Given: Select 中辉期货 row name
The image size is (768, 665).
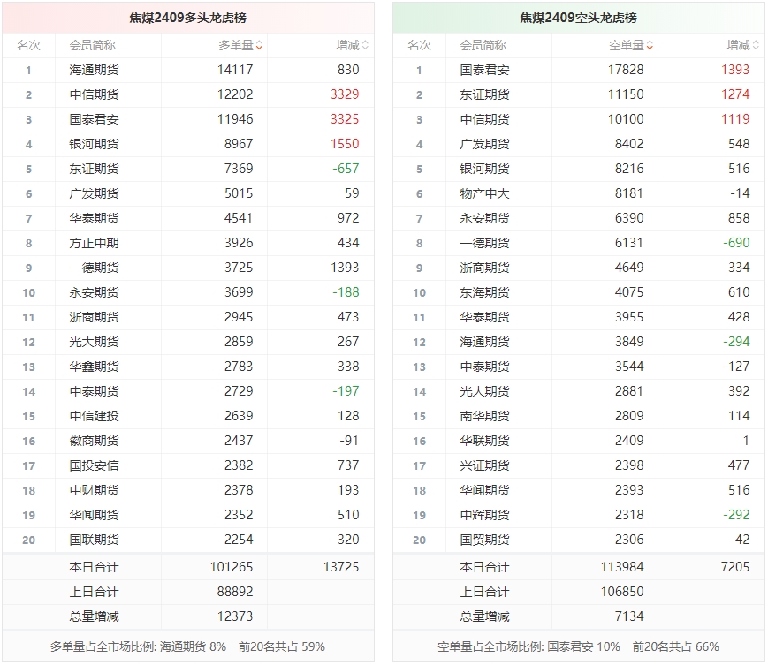Looking at the screenshot, I should coord(484,515).
